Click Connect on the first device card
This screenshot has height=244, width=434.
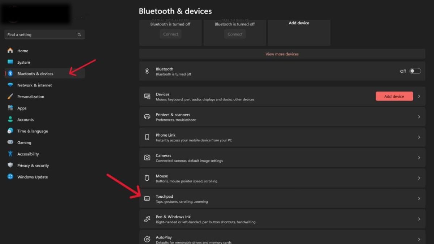pos(170,34)
